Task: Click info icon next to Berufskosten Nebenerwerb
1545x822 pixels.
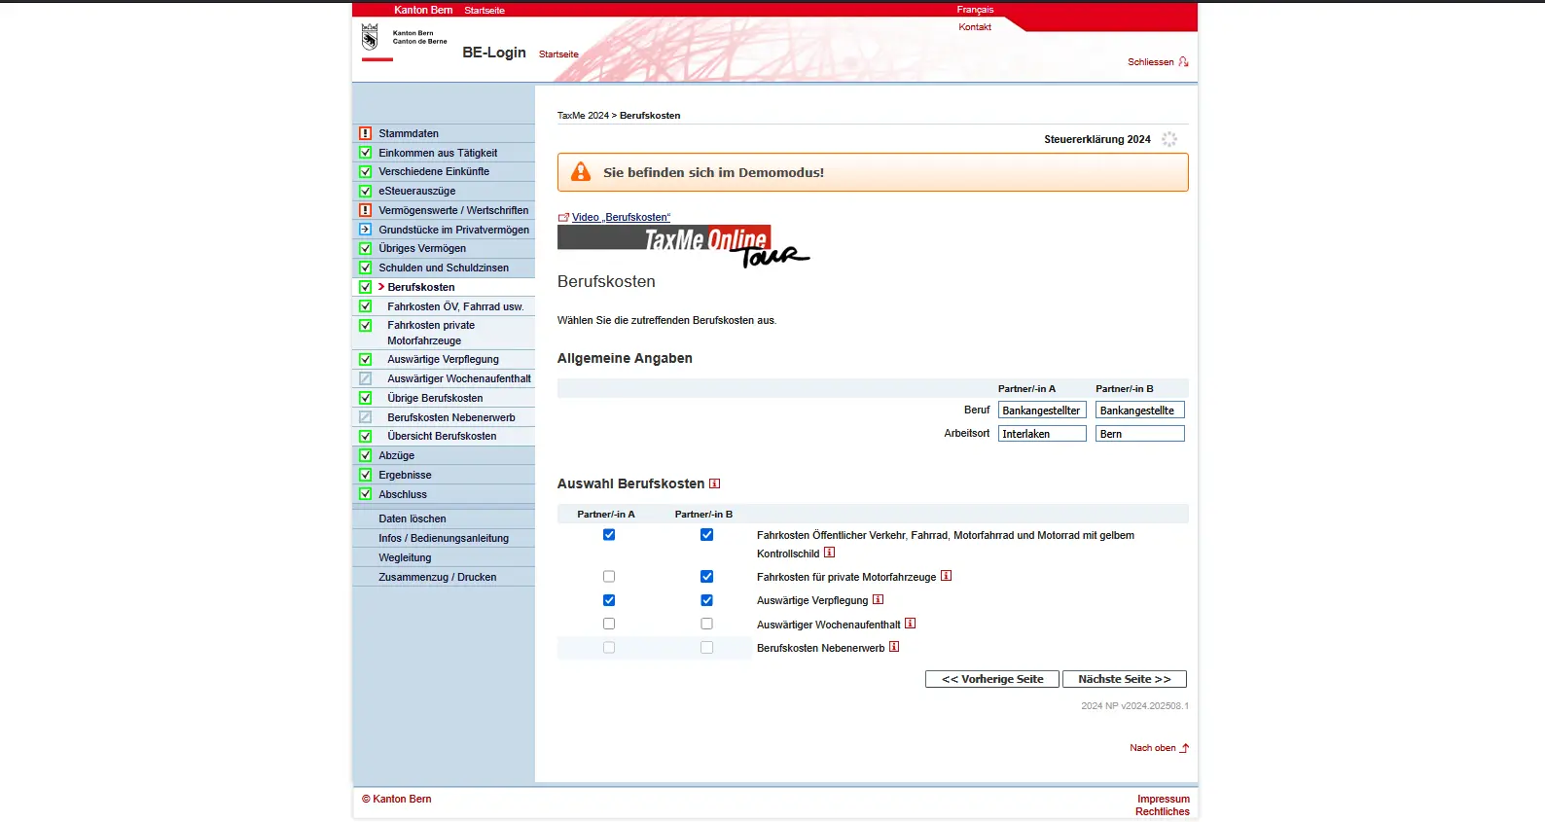Action: click(894, 647)
